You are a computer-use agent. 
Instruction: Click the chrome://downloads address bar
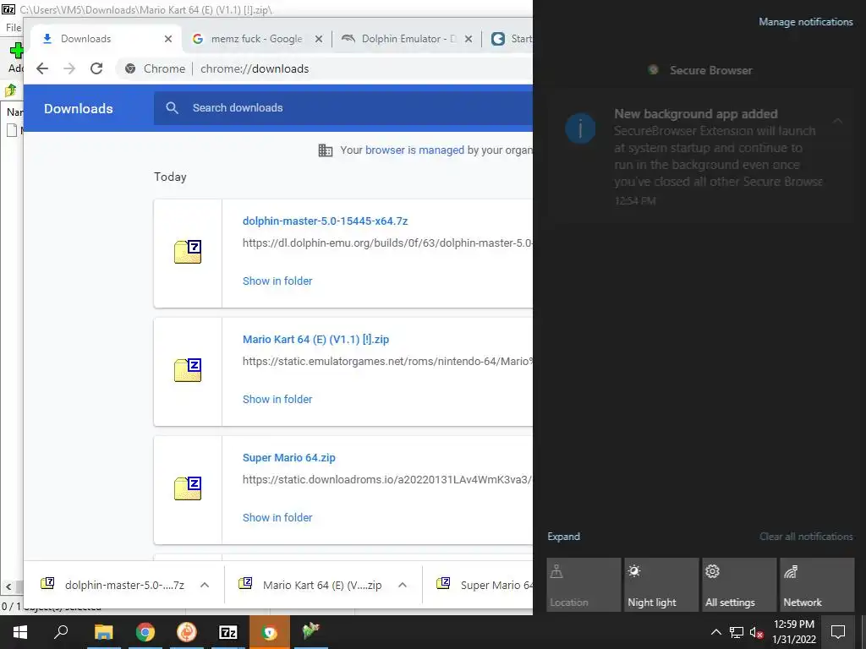(x=324, y=68)
